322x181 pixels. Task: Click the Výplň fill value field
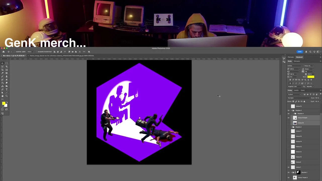click(317, 101)
